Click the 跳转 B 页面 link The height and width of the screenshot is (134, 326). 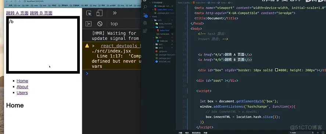click(x=41, y=13)
